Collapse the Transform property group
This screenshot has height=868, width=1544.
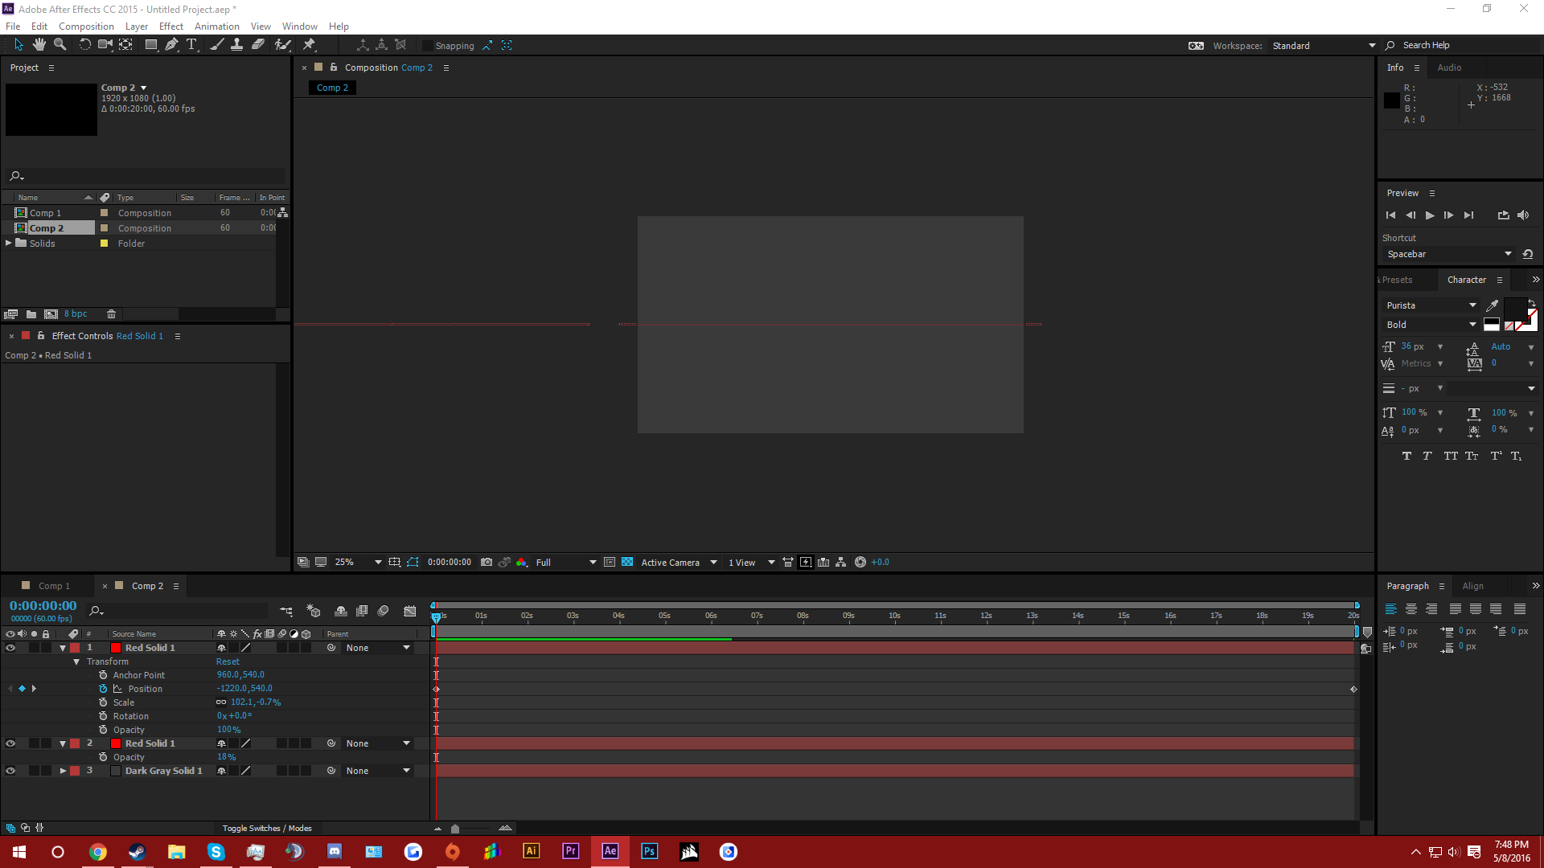tap(76, 662)
